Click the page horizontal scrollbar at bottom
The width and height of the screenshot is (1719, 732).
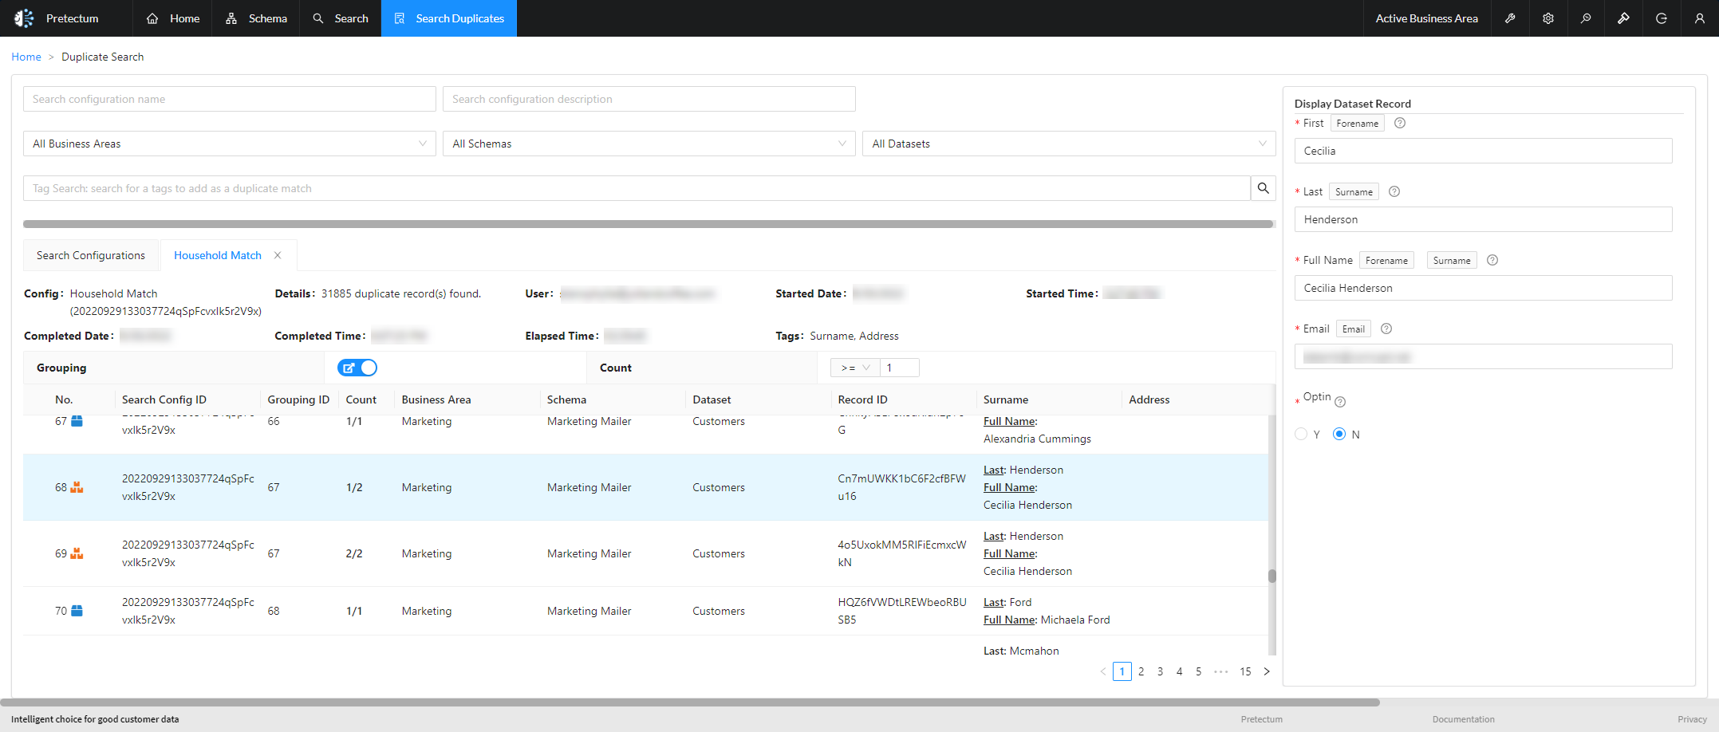click(690, 702)
